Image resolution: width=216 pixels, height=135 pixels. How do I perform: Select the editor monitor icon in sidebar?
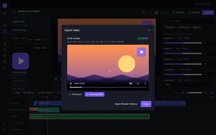(5, 32)
